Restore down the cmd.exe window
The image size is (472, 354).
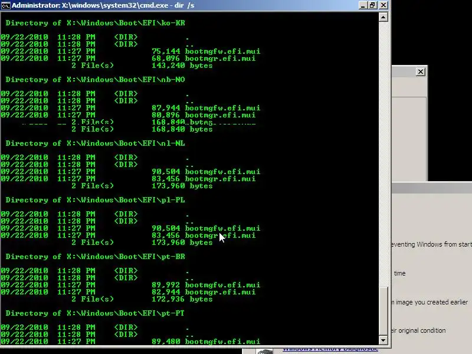tap(373, 5)
